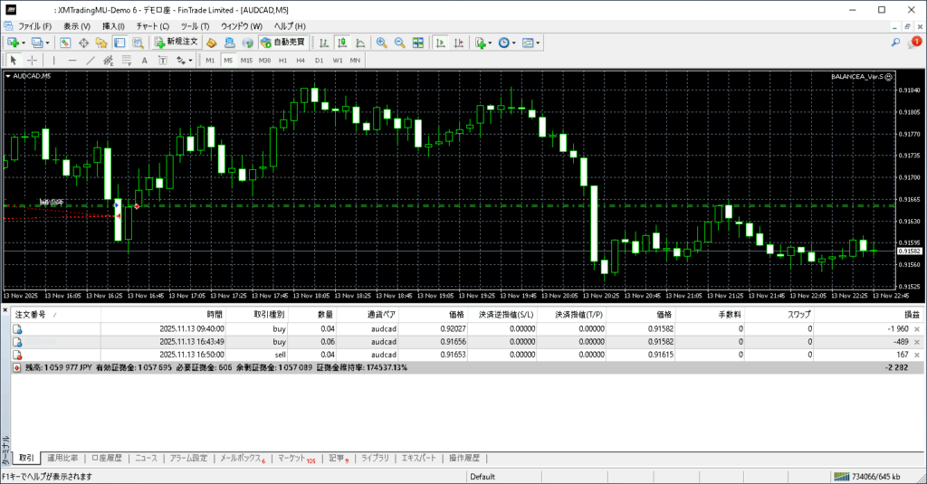Close the sell order with its X
Image resolution: width=927 pixels, height=484 pixels.
coord(917,356)
